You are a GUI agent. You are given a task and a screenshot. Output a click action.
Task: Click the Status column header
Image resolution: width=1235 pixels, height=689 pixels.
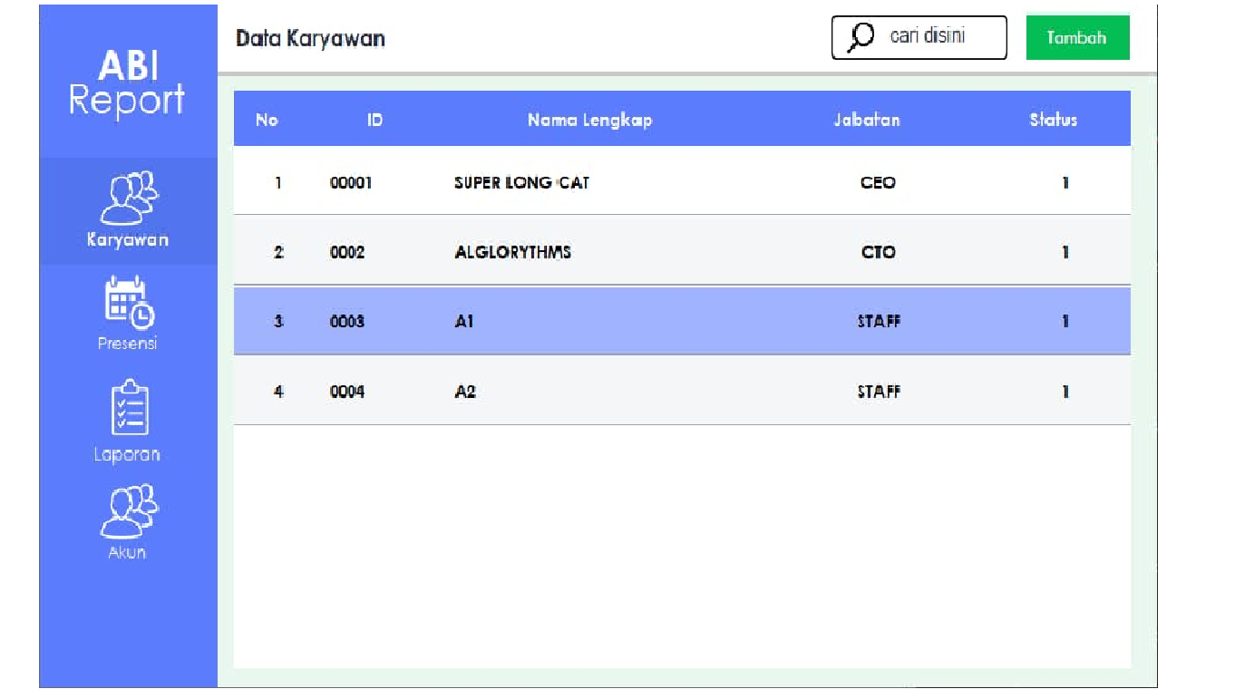pos(1053,120)
